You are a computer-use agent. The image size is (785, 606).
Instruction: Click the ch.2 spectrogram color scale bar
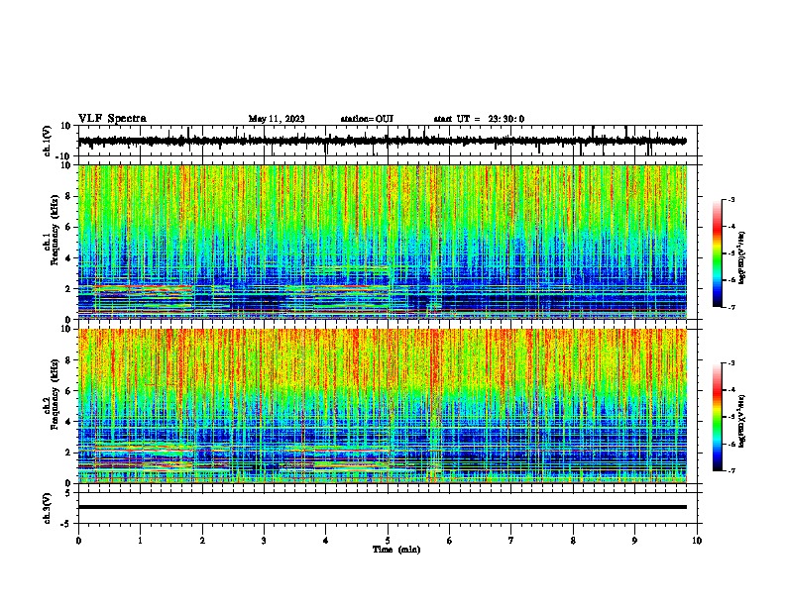tap(718, 417)
